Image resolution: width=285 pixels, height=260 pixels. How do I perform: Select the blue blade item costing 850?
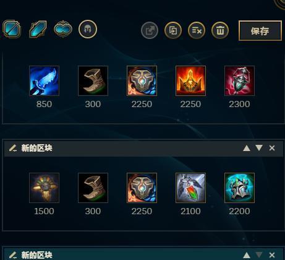coord(44,80)
